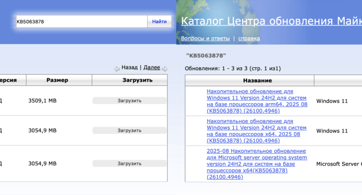The image size is (362, 195).
Task: Open the справка help link
Action: 249,38
